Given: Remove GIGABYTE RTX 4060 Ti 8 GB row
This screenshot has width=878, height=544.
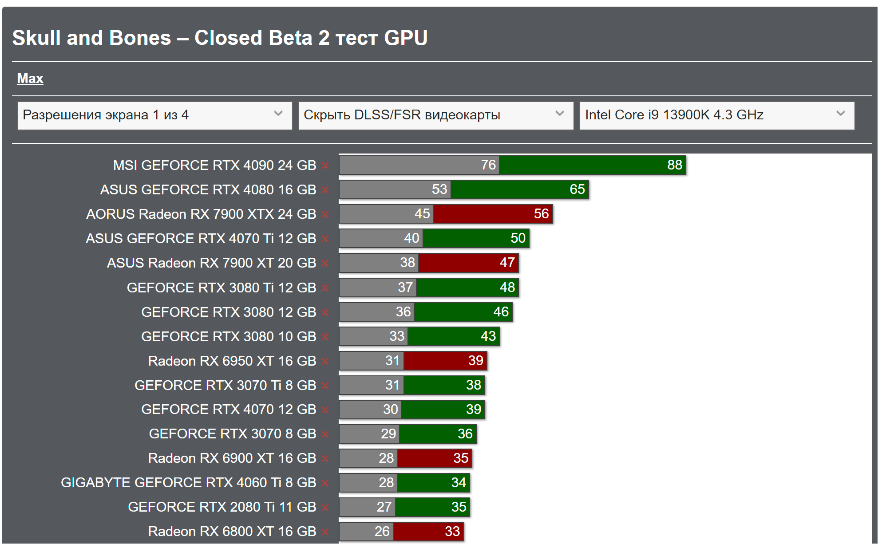Looking at the screenshot, I should 325,483.
